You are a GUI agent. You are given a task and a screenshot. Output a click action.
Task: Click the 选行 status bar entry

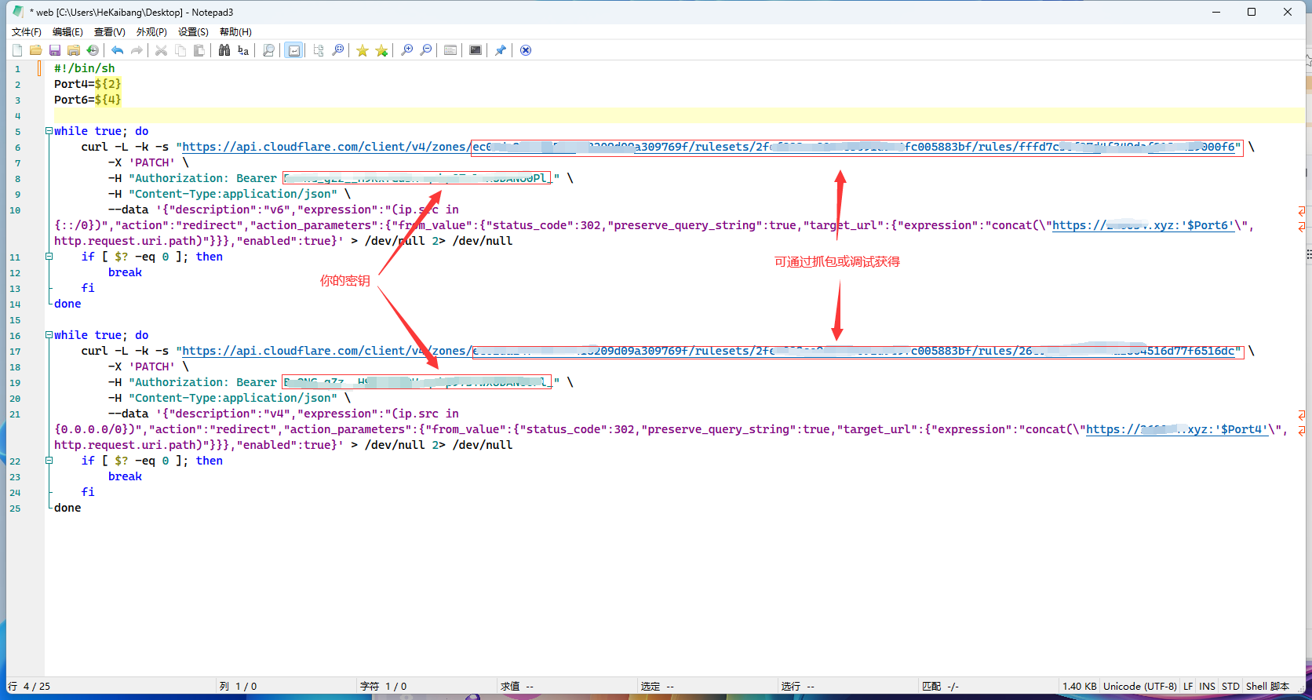[x=798, y=686]
